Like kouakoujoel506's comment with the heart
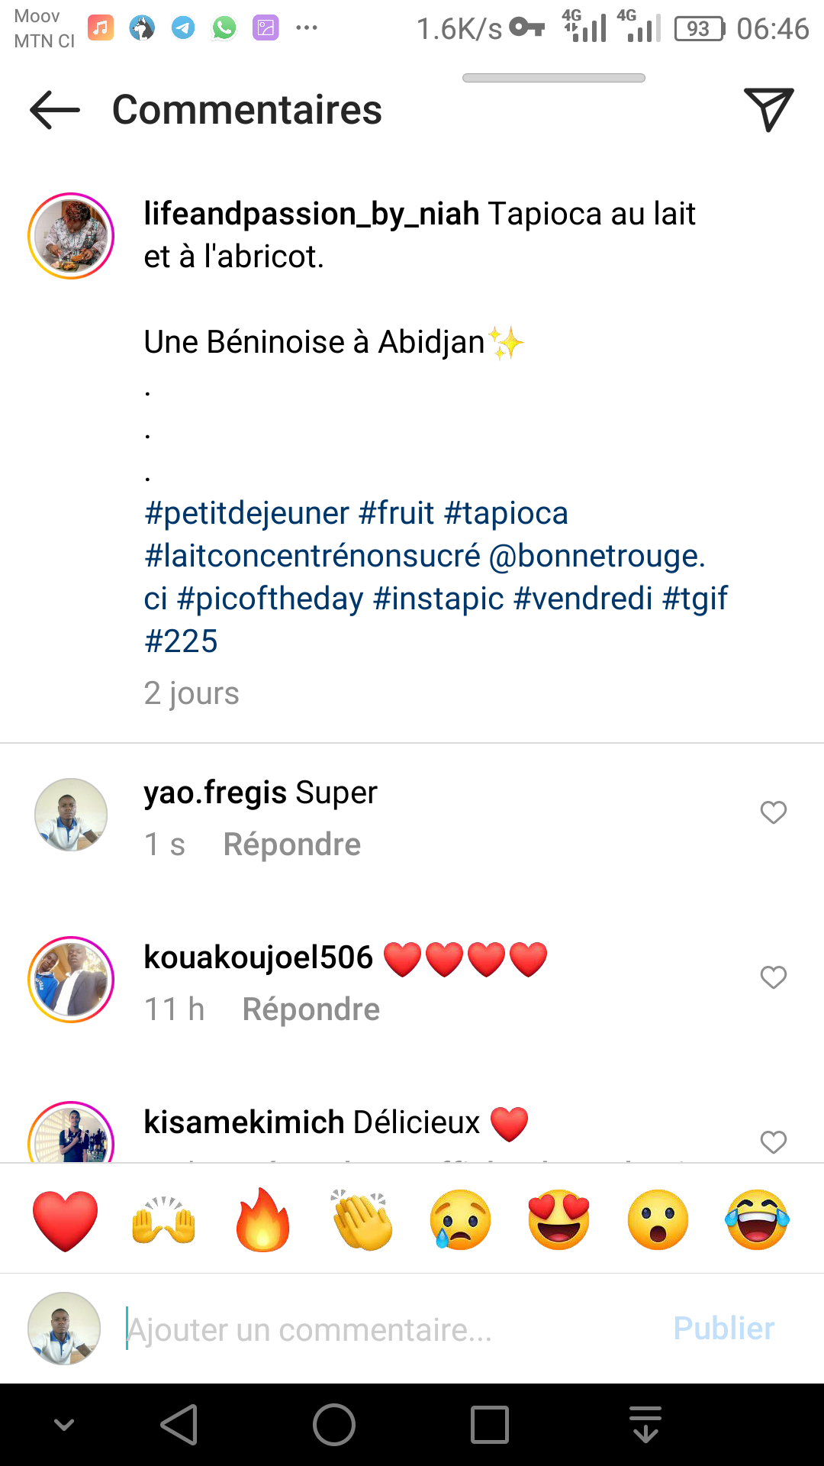 click(x=773, y=977)
